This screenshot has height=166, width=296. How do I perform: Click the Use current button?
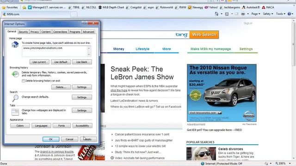(39, 62)
